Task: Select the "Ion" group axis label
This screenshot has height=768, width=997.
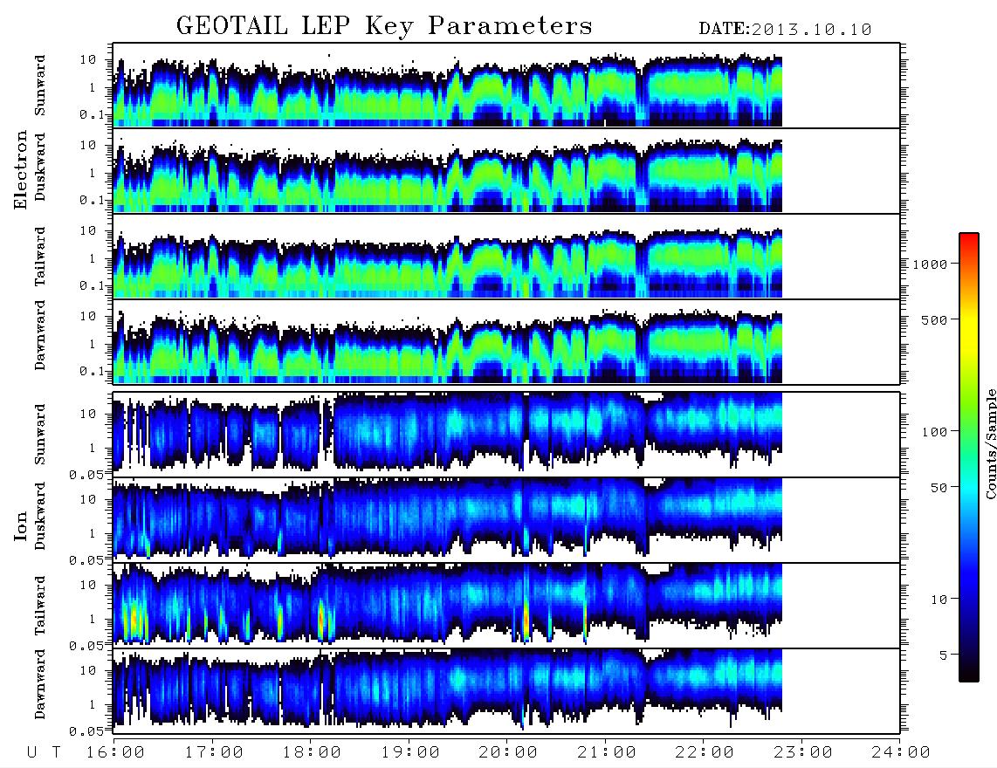Action: [21, 526]
